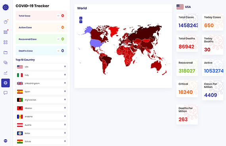Click the USA flag beside the stats header
This screenshot has width=226, height=146.
(x=180, y=7)
